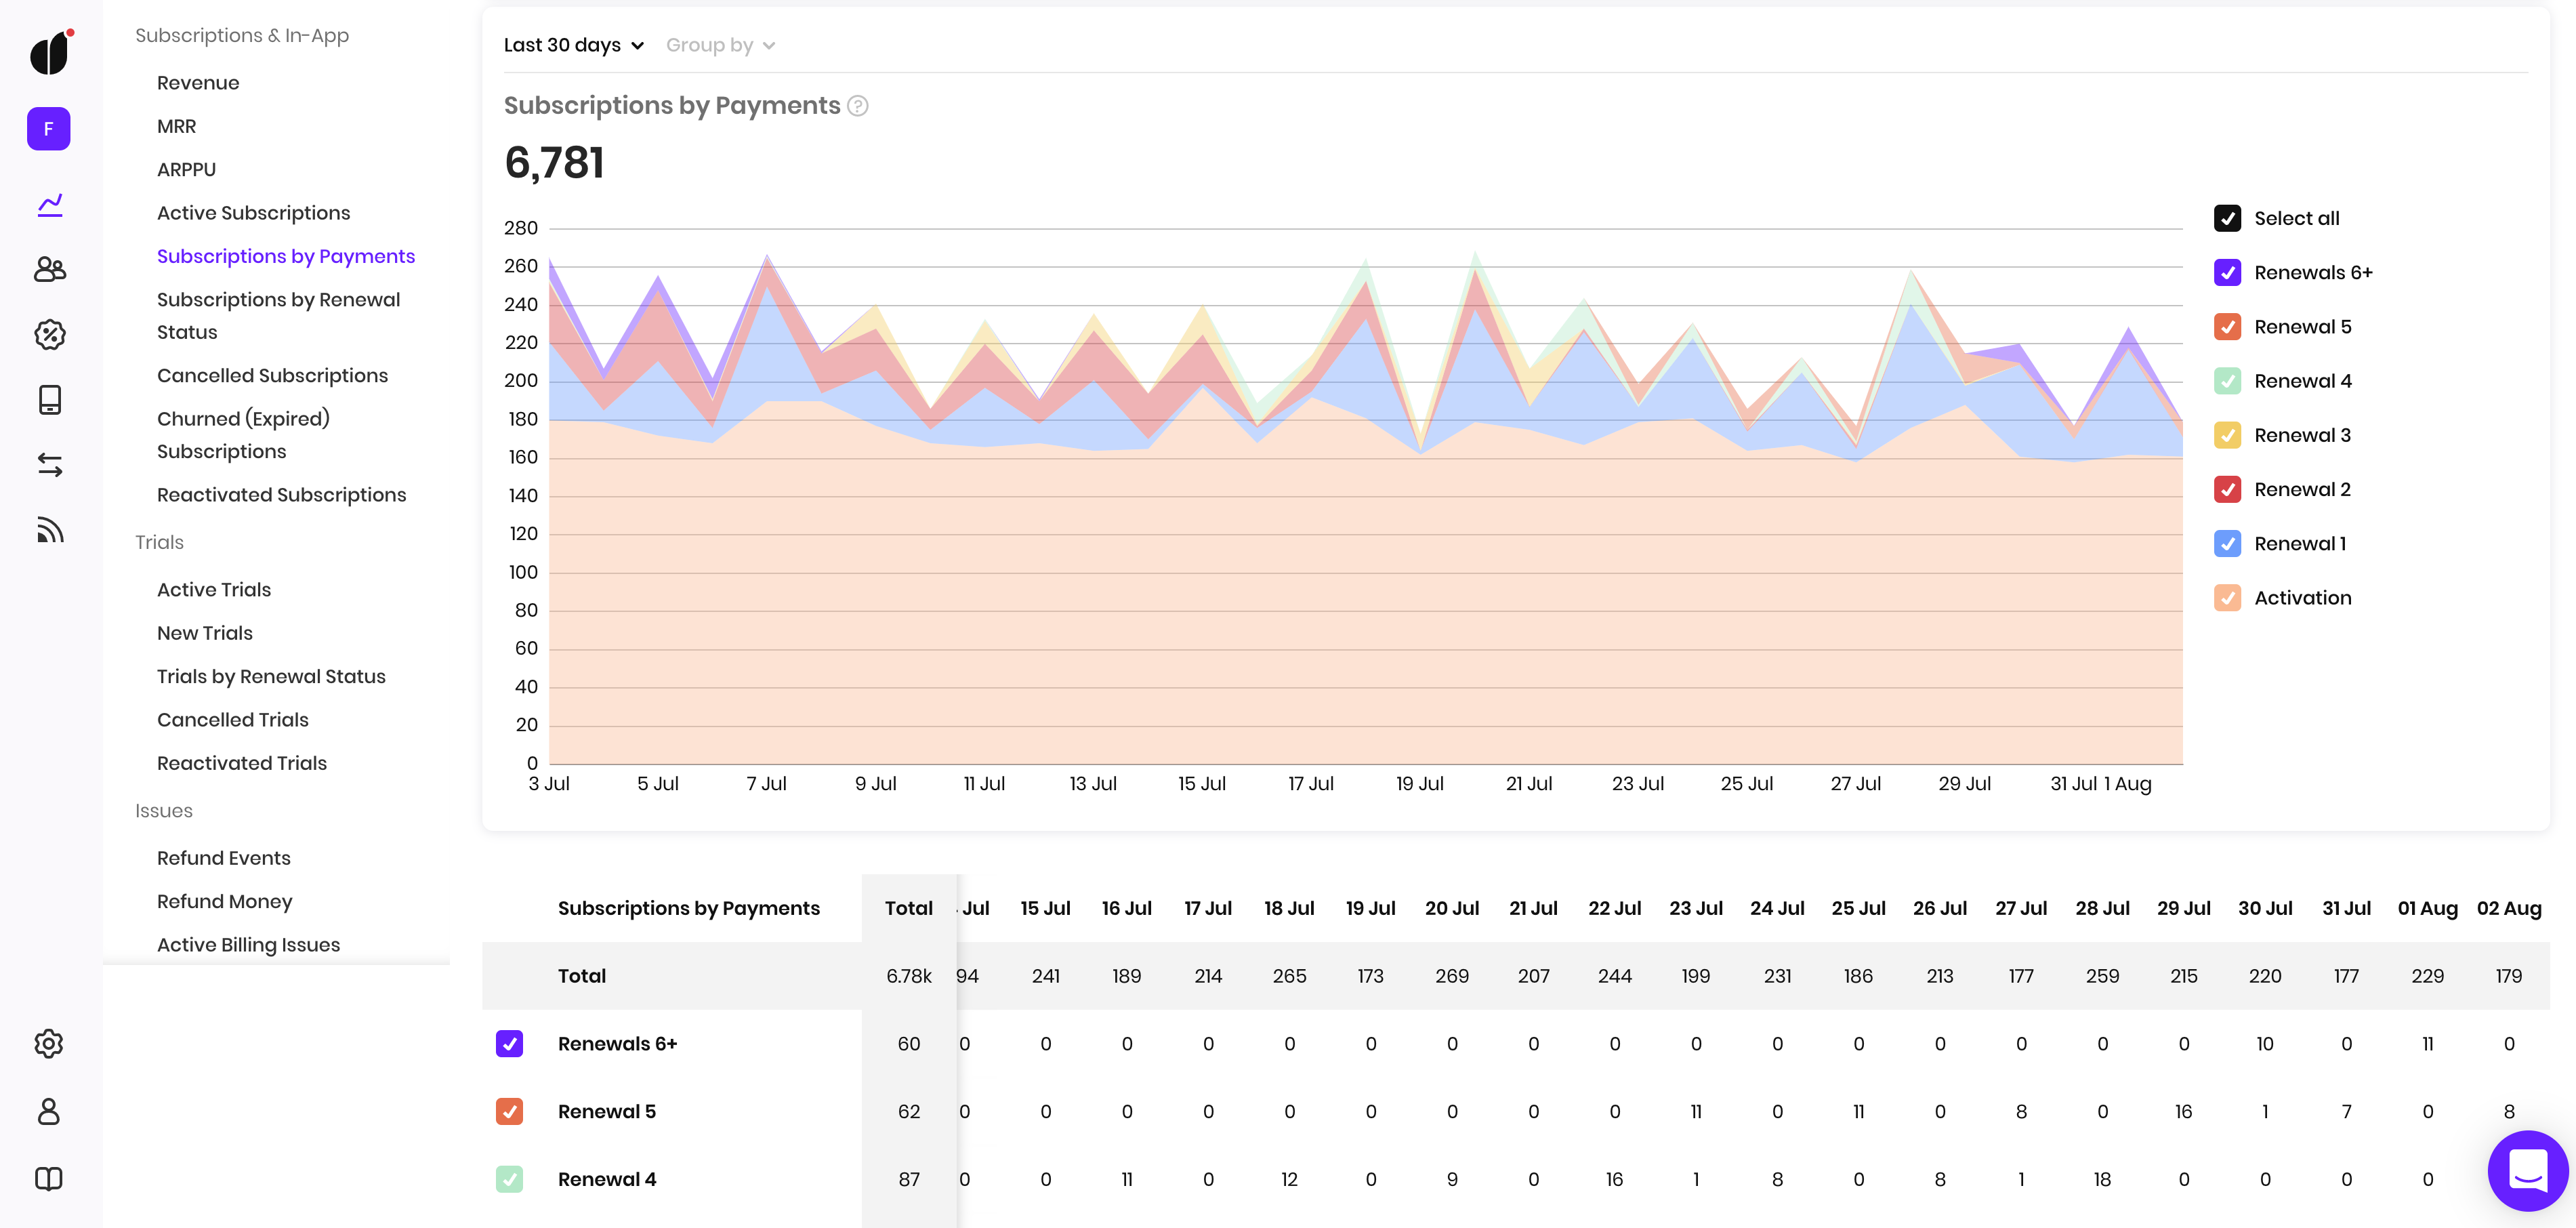Toggle Renewal 4 table row checkbox

coord(509,1179)
